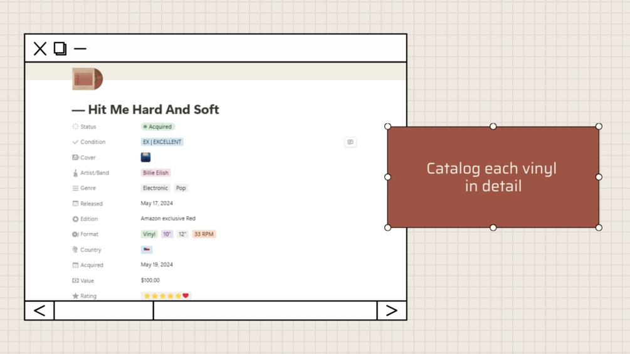Click the top-center handle of the red box
This screenshot has width=630, height=354.
(493, 127)
